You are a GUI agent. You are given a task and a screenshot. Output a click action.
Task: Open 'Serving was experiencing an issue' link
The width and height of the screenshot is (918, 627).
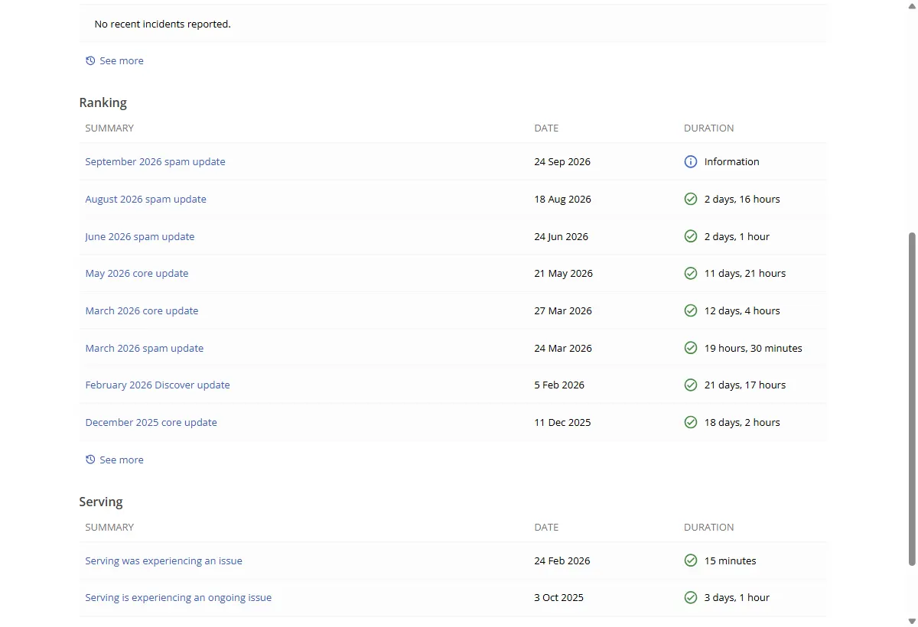tap(164, 560)
